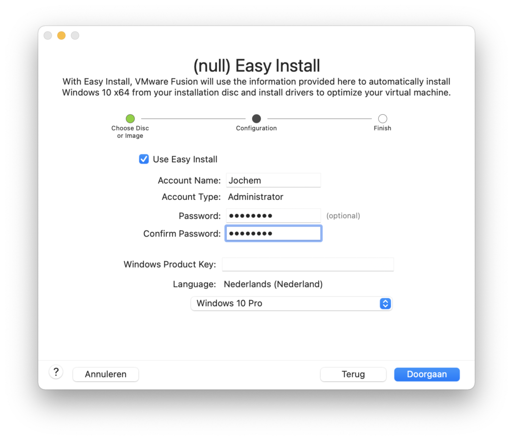Click into the Password field
The image size is (513, 440).
273,216
